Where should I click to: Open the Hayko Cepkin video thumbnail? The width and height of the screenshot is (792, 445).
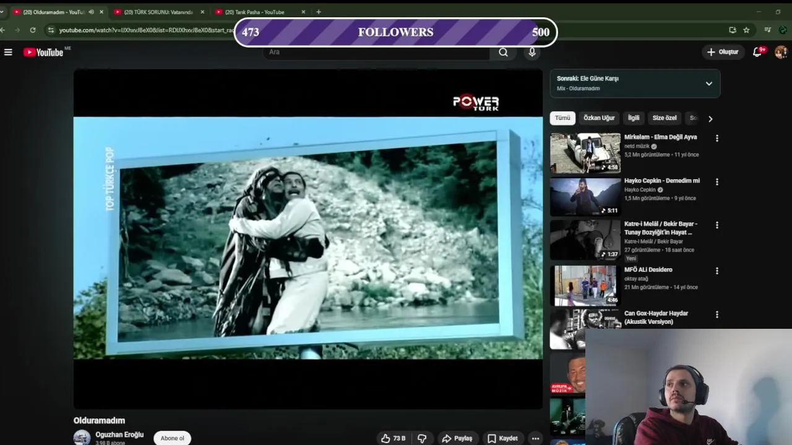click(x=585, y=197)
